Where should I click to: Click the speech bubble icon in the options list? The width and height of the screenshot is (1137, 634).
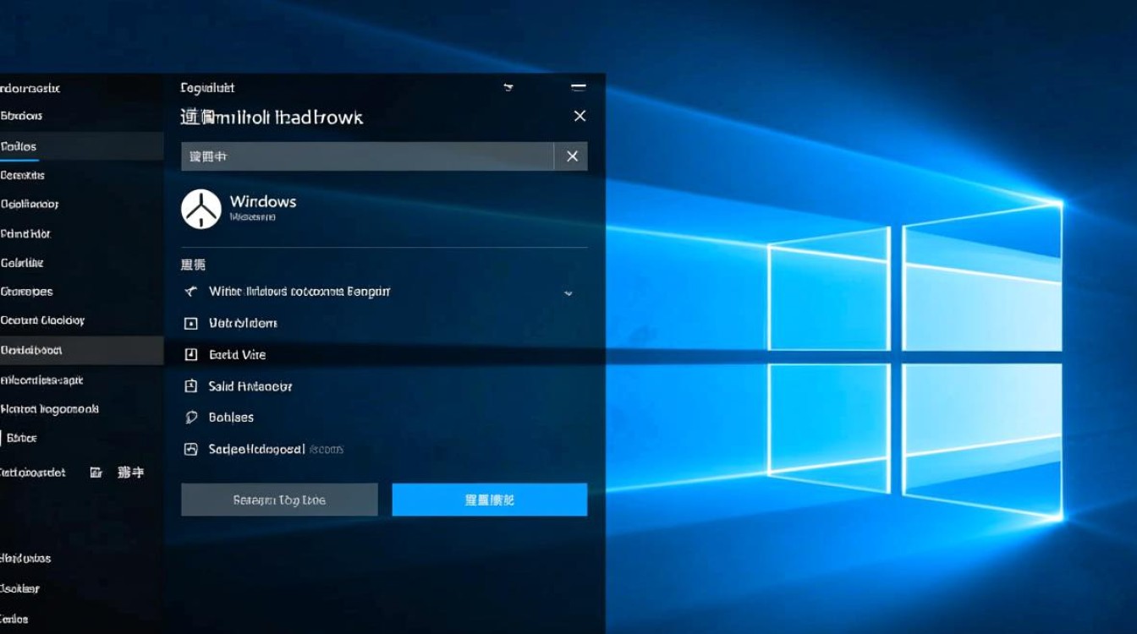pyautogui.click(x=192, y=417)
